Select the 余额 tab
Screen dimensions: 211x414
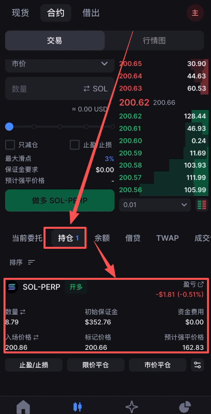tap(102, 238)
